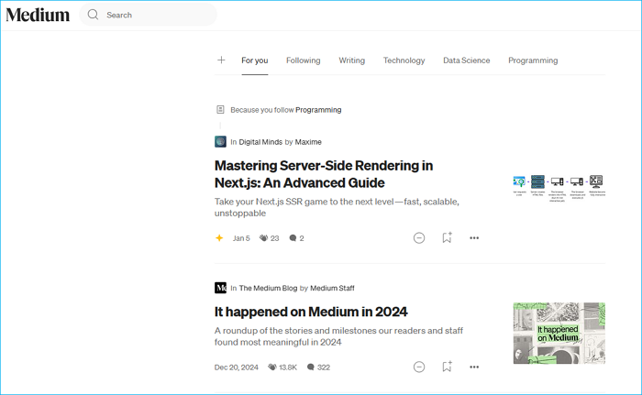Open more options for the Medium 2024 story
642x395 pixels.
coord(474,367)
